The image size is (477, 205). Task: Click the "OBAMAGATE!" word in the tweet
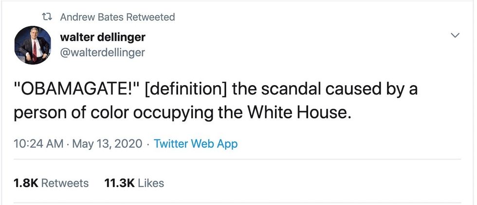[77, 90]
